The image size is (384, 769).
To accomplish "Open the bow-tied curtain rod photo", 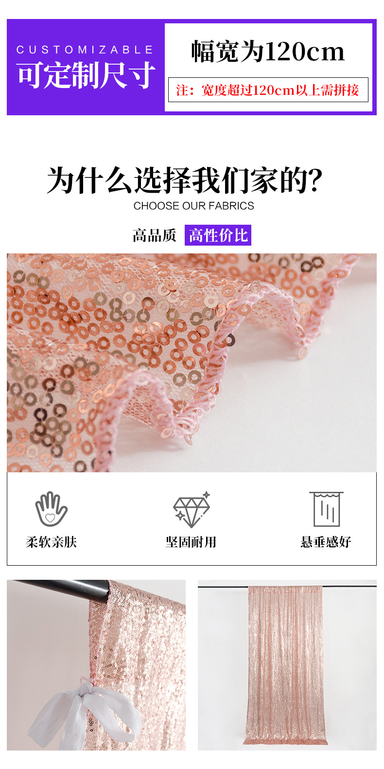I will 96,665.
